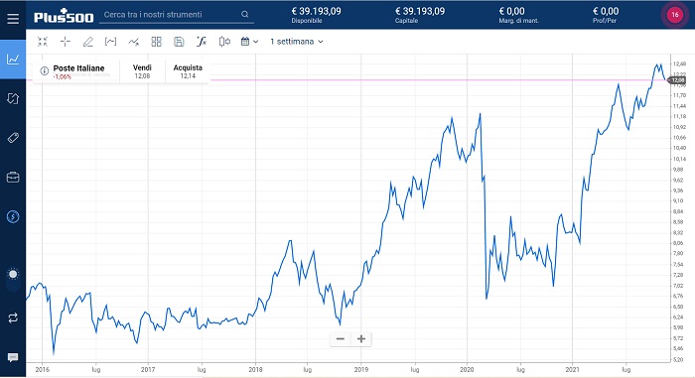Open the live chat sidebar icon

[13, 357]
